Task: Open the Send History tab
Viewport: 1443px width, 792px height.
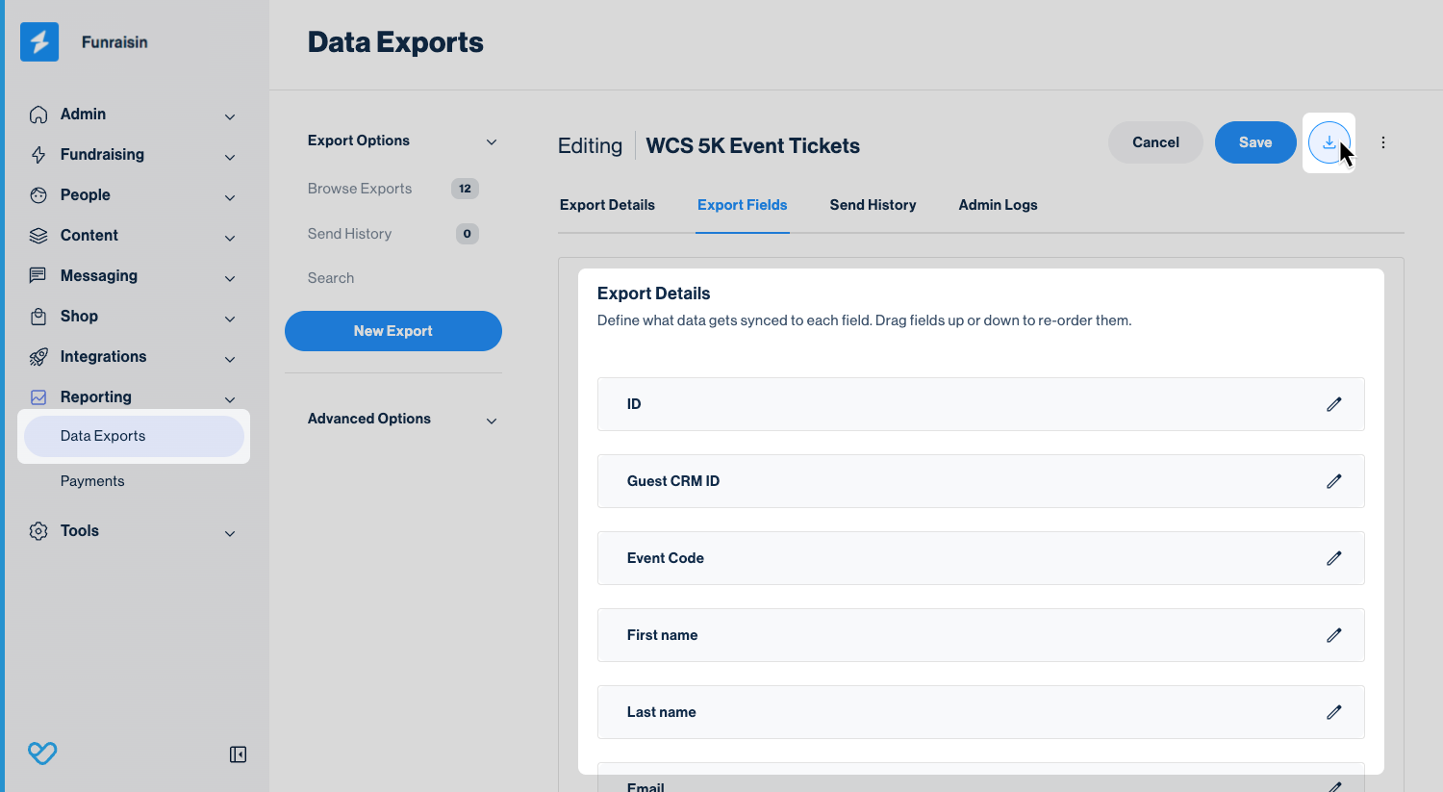Action: click(873, 205)
